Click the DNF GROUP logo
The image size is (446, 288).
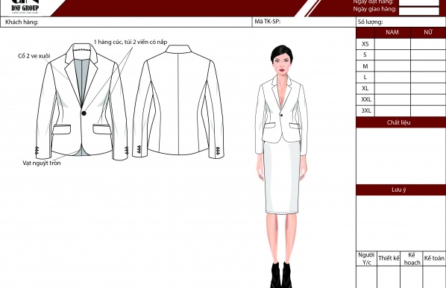click(25, 6)
